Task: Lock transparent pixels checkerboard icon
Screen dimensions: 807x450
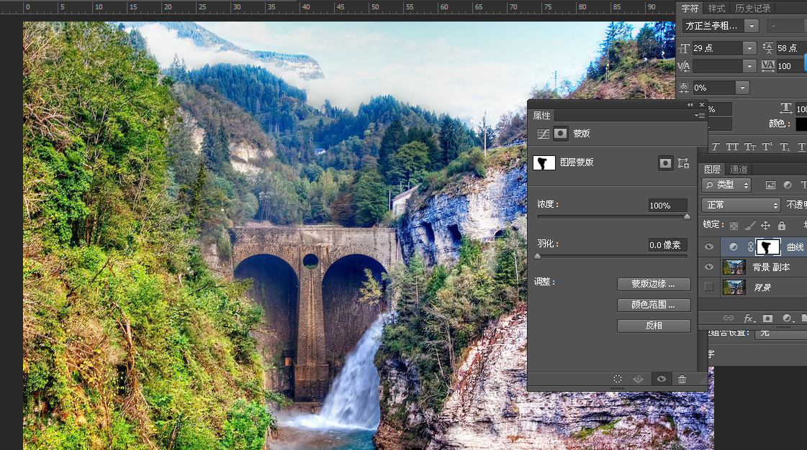Action: [734, 226]
